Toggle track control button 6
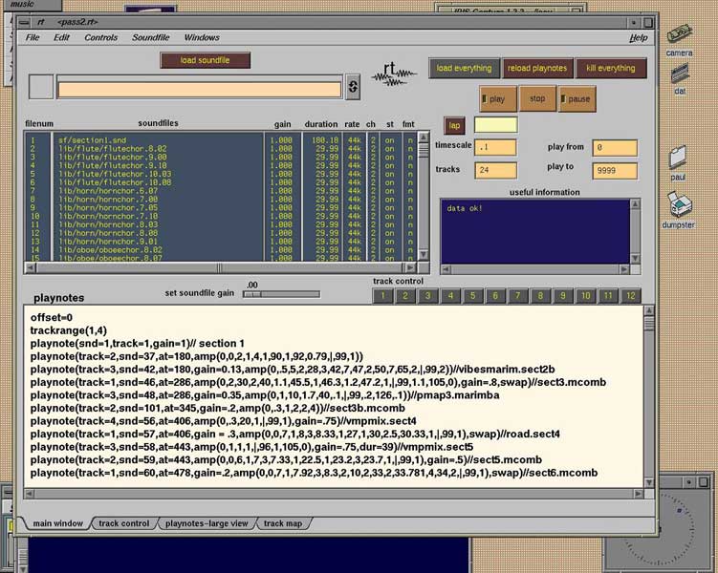Screen dimensions: 718x573 point(495,296)
